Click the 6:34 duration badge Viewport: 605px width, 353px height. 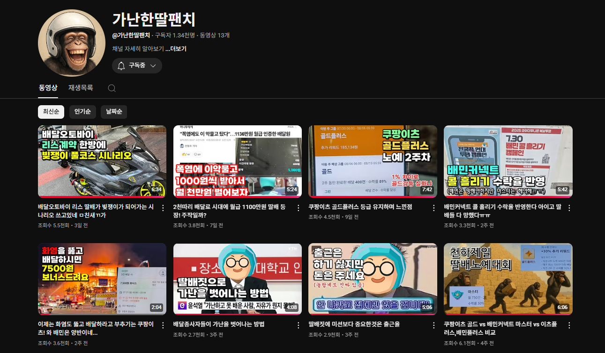(x=157, y=190)
